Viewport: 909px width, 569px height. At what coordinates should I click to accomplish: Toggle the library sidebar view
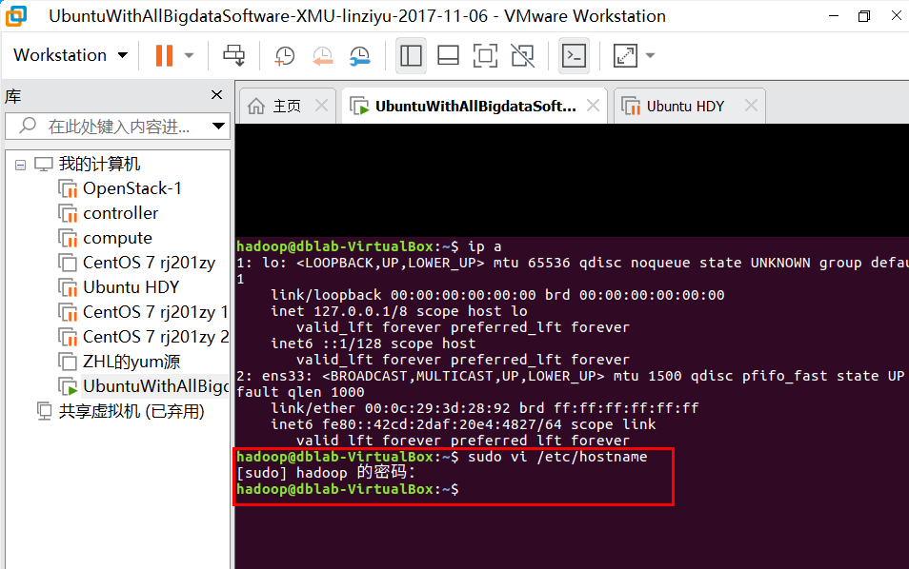(x=411, y=55)
